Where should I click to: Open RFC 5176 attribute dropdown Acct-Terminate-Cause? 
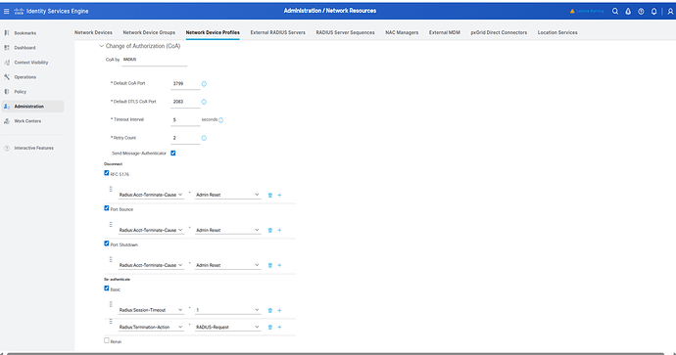151,195
